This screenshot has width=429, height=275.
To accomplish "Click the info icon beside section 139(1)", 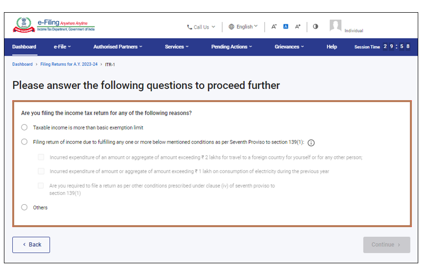I will [311, 143].
